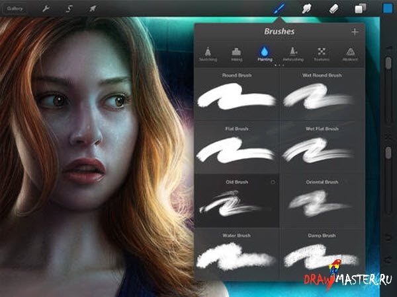Return to the Gallery
This screenshot has width=397, height=297.
(x=15, y=9)
